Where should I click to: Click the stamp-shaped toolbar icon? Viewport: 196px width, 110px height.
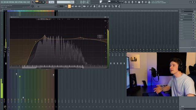(94, 6)
